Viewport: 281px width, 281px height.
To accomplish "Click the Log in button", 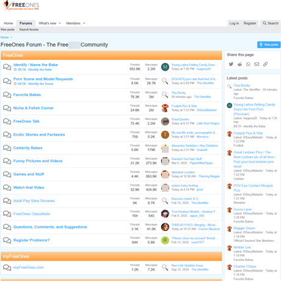I will [x=234, y=23].
